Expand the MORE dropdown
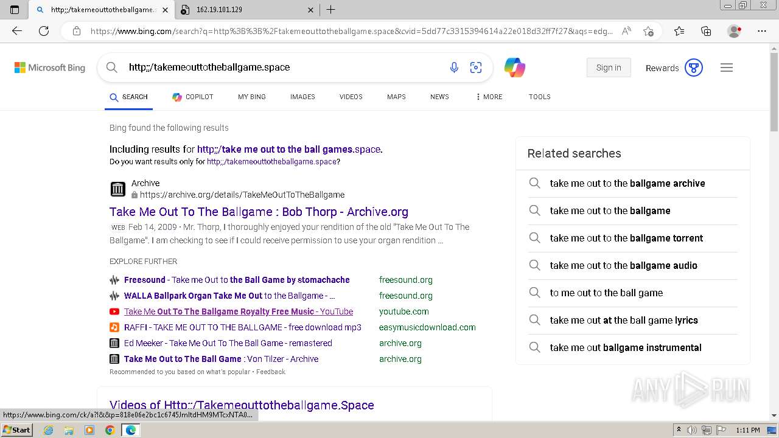 click(489, 97)
